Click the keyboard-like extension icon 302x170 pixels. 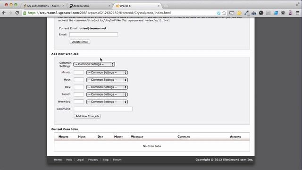click(232, 13)
